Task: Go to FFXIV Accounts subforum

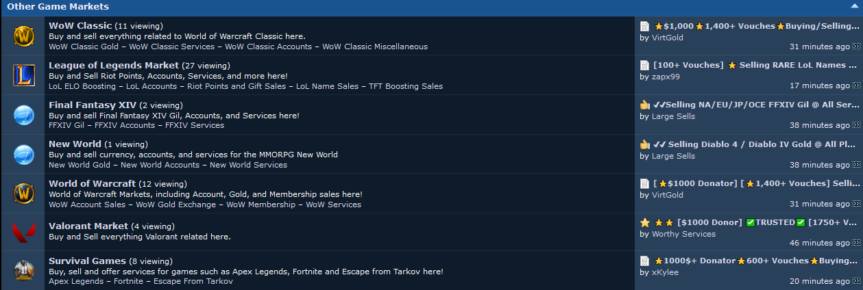Action: (125, 125)
